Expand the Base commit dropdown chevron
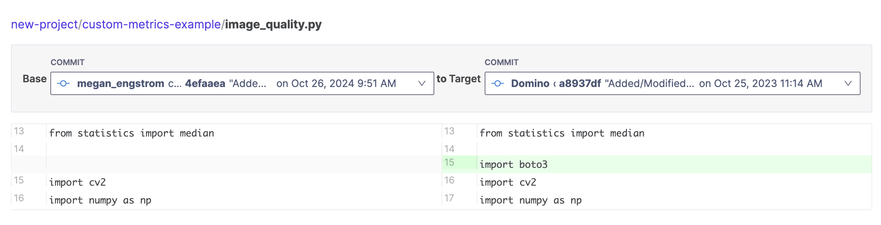 (x=422, y=83)
